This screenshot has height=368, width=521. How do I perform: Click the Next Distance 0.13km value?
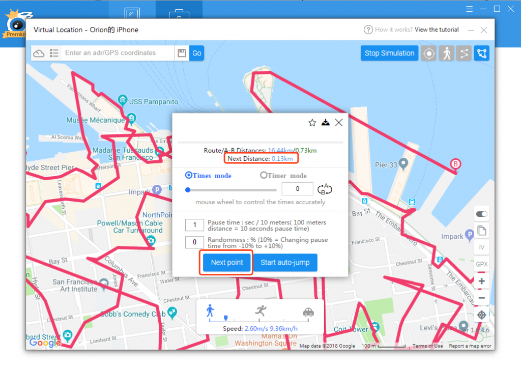(x=282, y=159)
